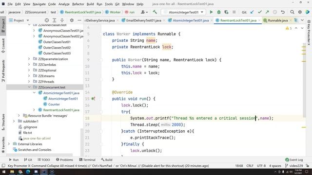Open the Commit tool window on left sidebar

pos(3,46)
